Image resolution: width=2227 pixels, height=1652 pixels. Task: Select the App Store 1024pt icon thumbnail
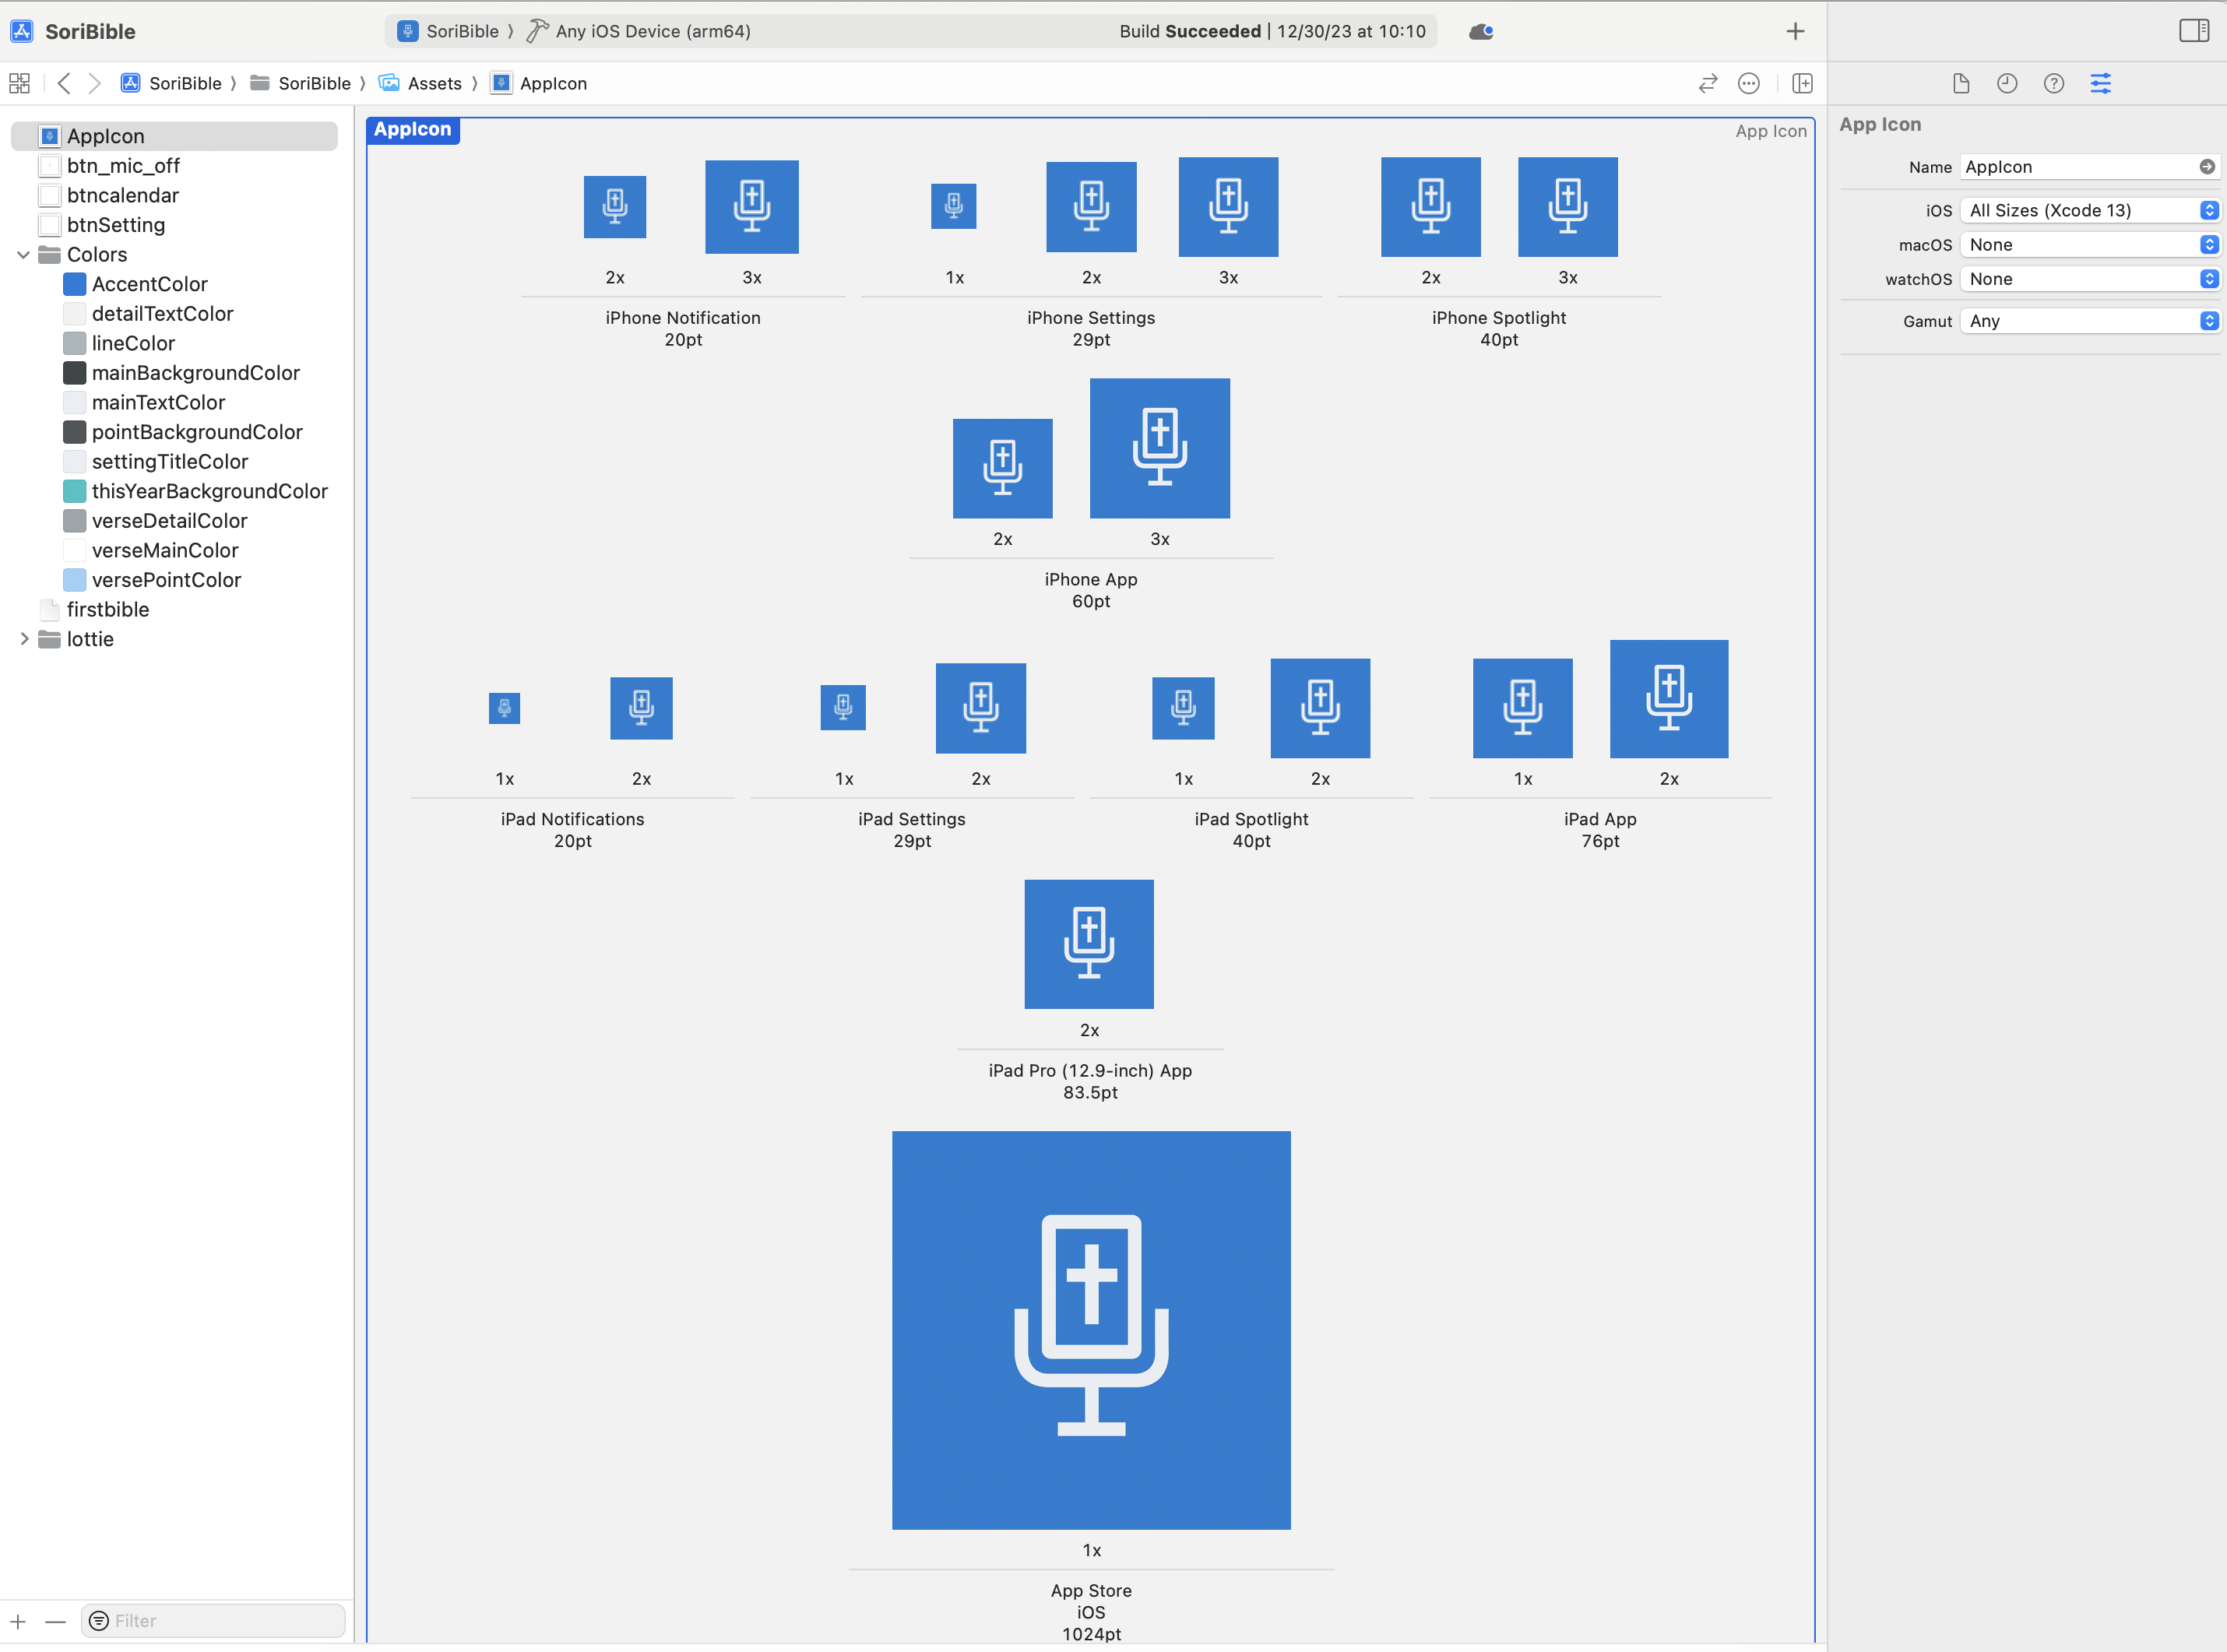pyautogui.click(x=1091, y=1330)
